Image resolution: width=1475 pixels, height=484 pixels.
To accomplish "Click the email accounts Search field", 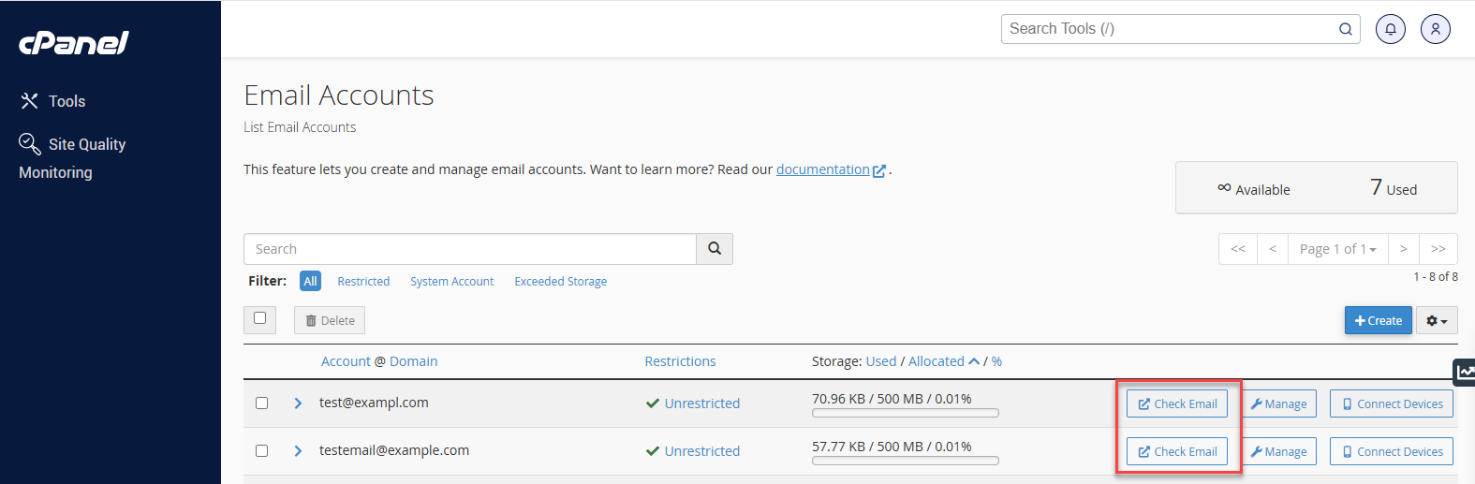I will [x=470, y=249].
